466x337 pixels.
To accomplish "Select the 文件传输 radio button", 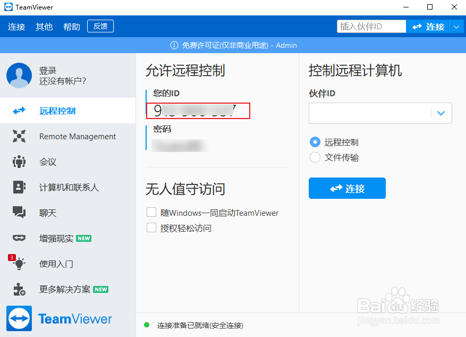I will [315, 157].
